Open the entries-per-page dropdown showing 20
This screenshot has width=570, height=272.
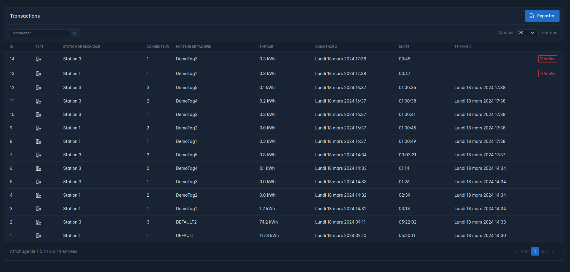528,33
